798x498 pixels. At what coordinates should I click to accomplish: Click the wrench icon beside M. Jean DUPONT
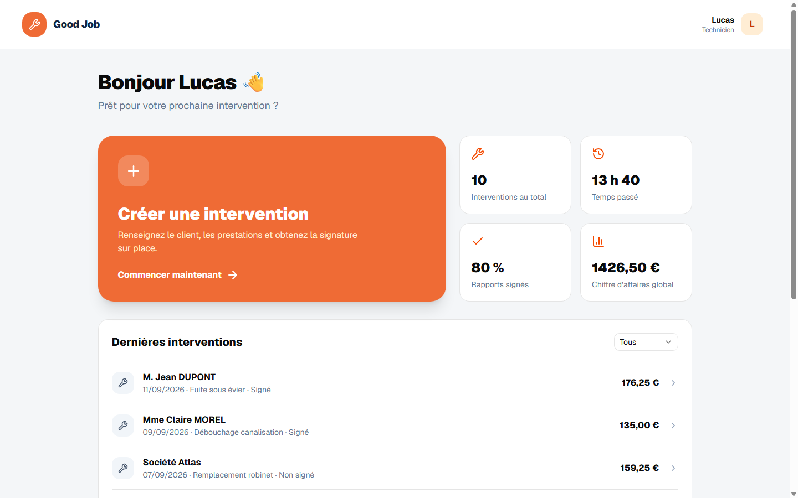tap(123, 383)
